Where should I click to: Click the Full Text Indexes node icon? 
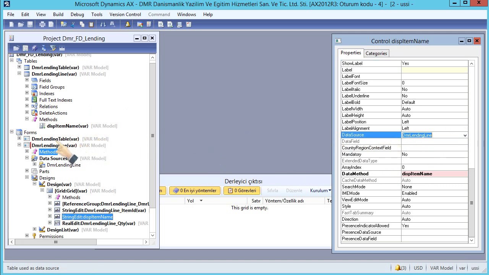(x=34, y=100)
